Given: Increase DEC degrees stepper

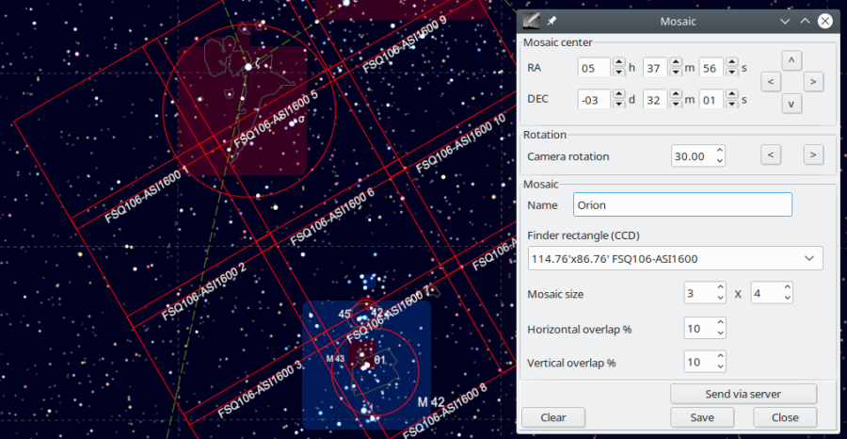Looking at the screenshot, I should coord(618,94).
